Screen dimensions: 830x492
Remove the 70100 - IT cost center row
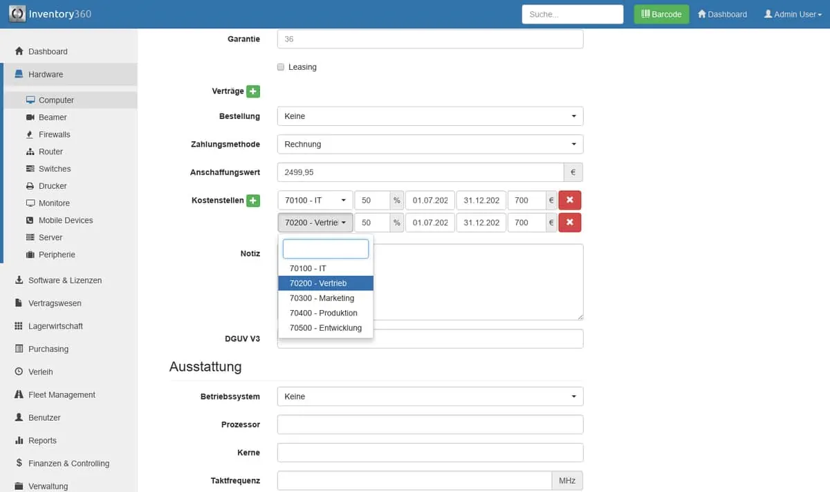click(x=570, y=201)
